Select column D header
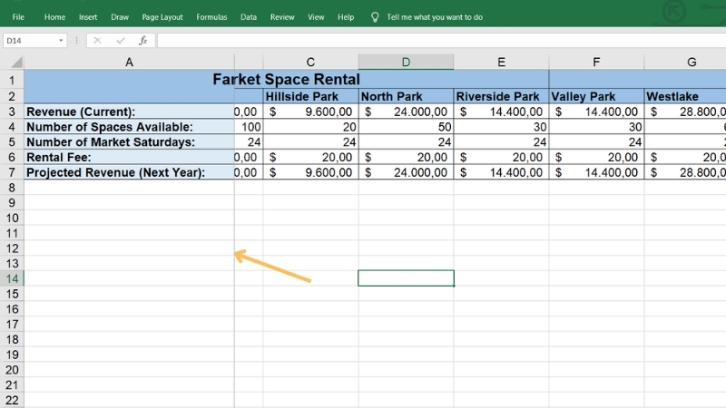Image resolution: width=726 pixels, height=408 pixels. (x=406, y=62)
